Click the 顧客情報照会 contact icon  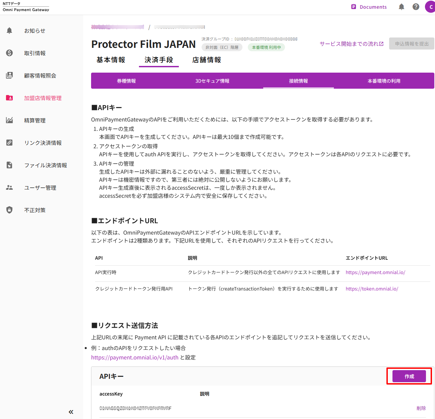pyautogui.click(x=9, y=76)
